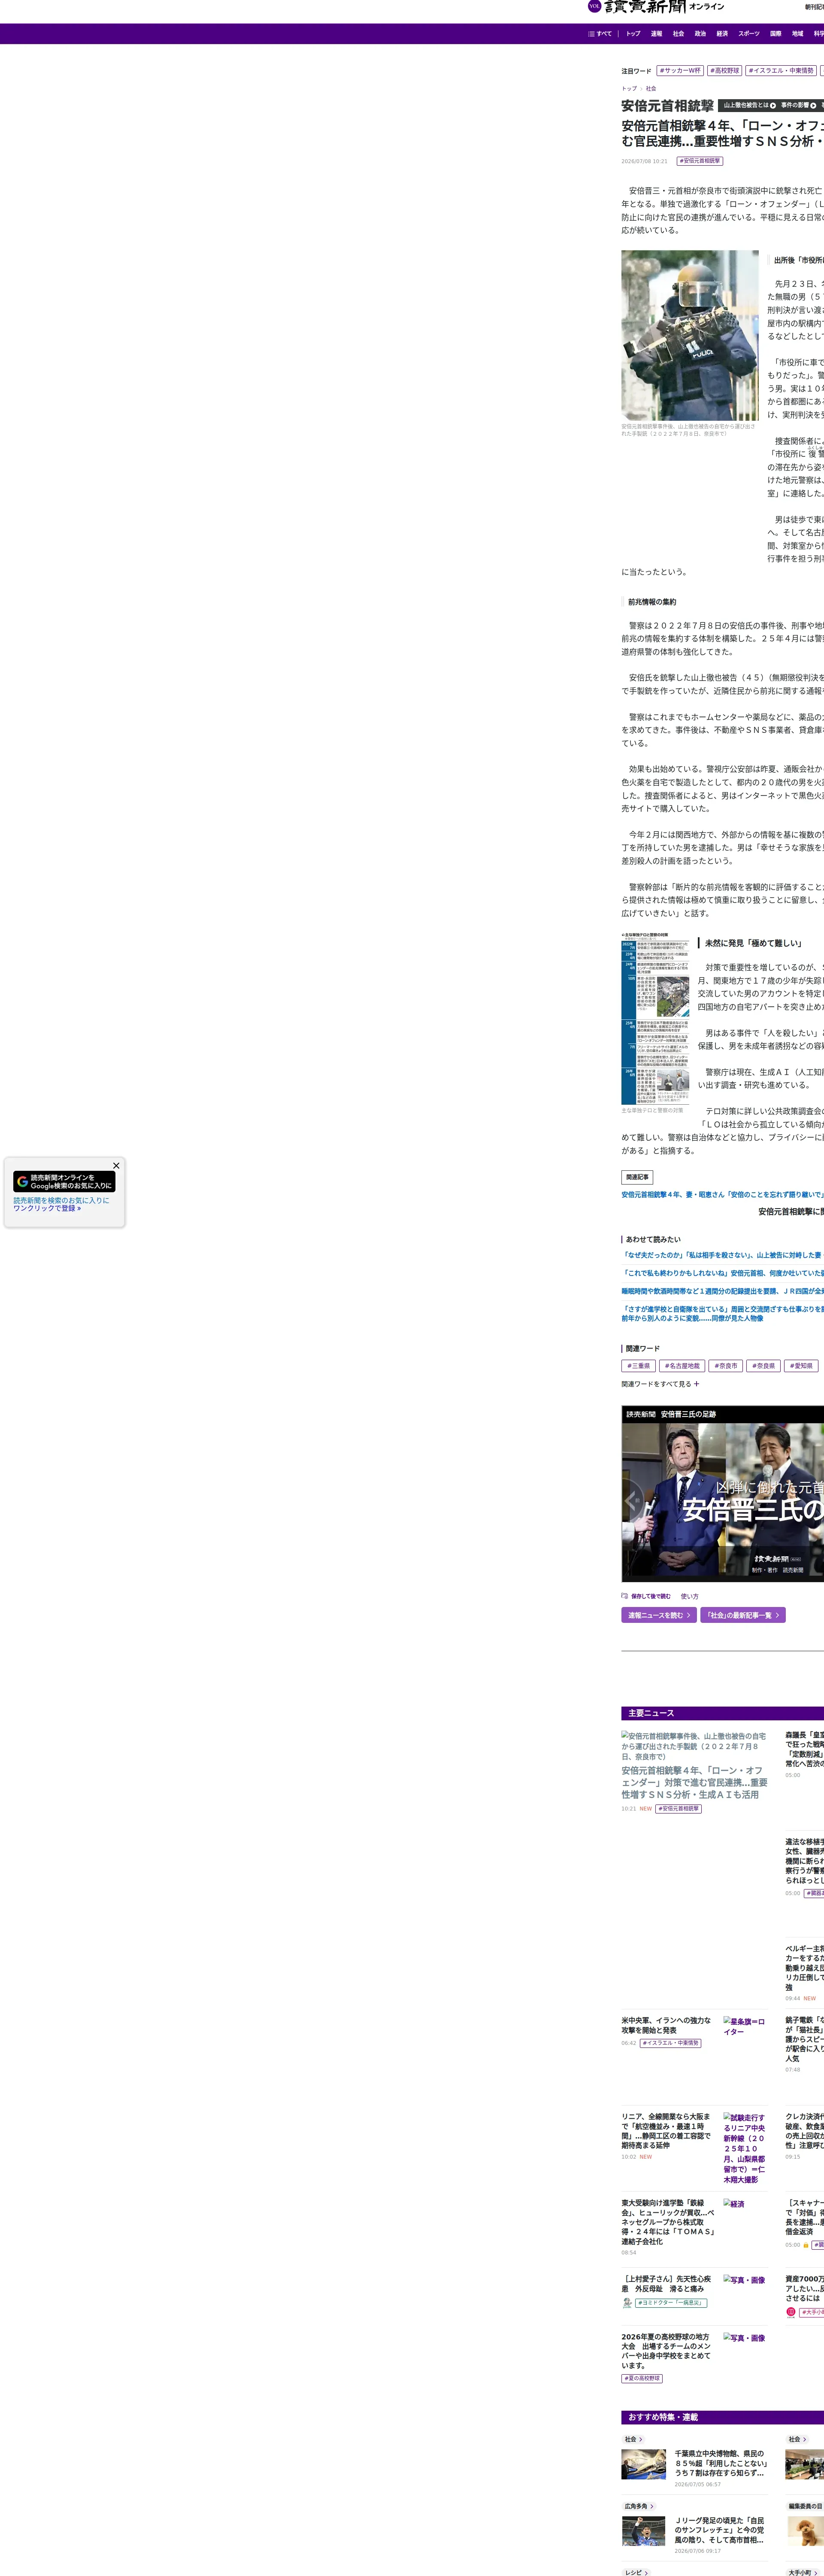824x2576 pixels.
Task: Click 「社会」の最新記事一覧 button
Action: coord(743,1615)
